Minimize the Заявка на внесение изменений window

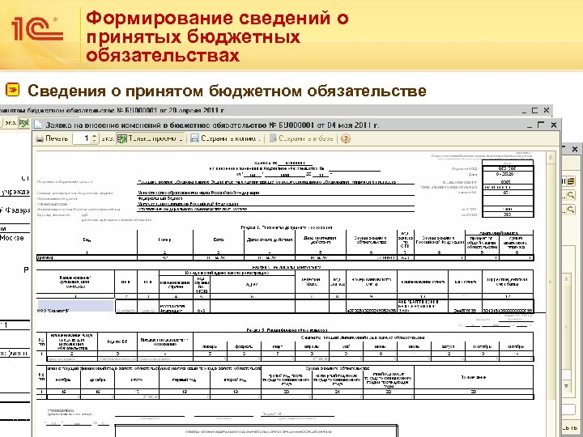[x=530, y=126]
